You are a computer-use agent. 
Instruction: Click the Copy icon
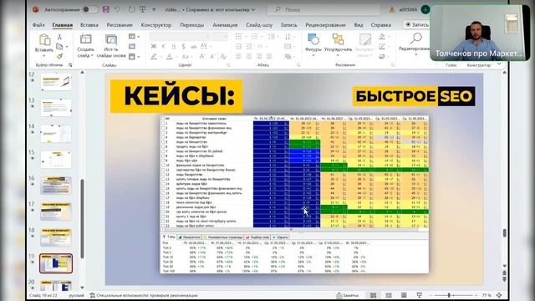59,47
